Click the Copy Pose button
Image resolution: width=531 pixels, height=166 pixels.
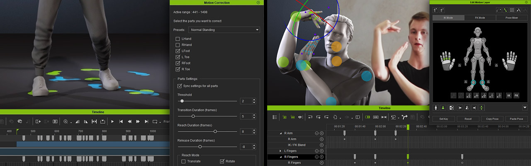pyautogui.click(x=492, y=119)
